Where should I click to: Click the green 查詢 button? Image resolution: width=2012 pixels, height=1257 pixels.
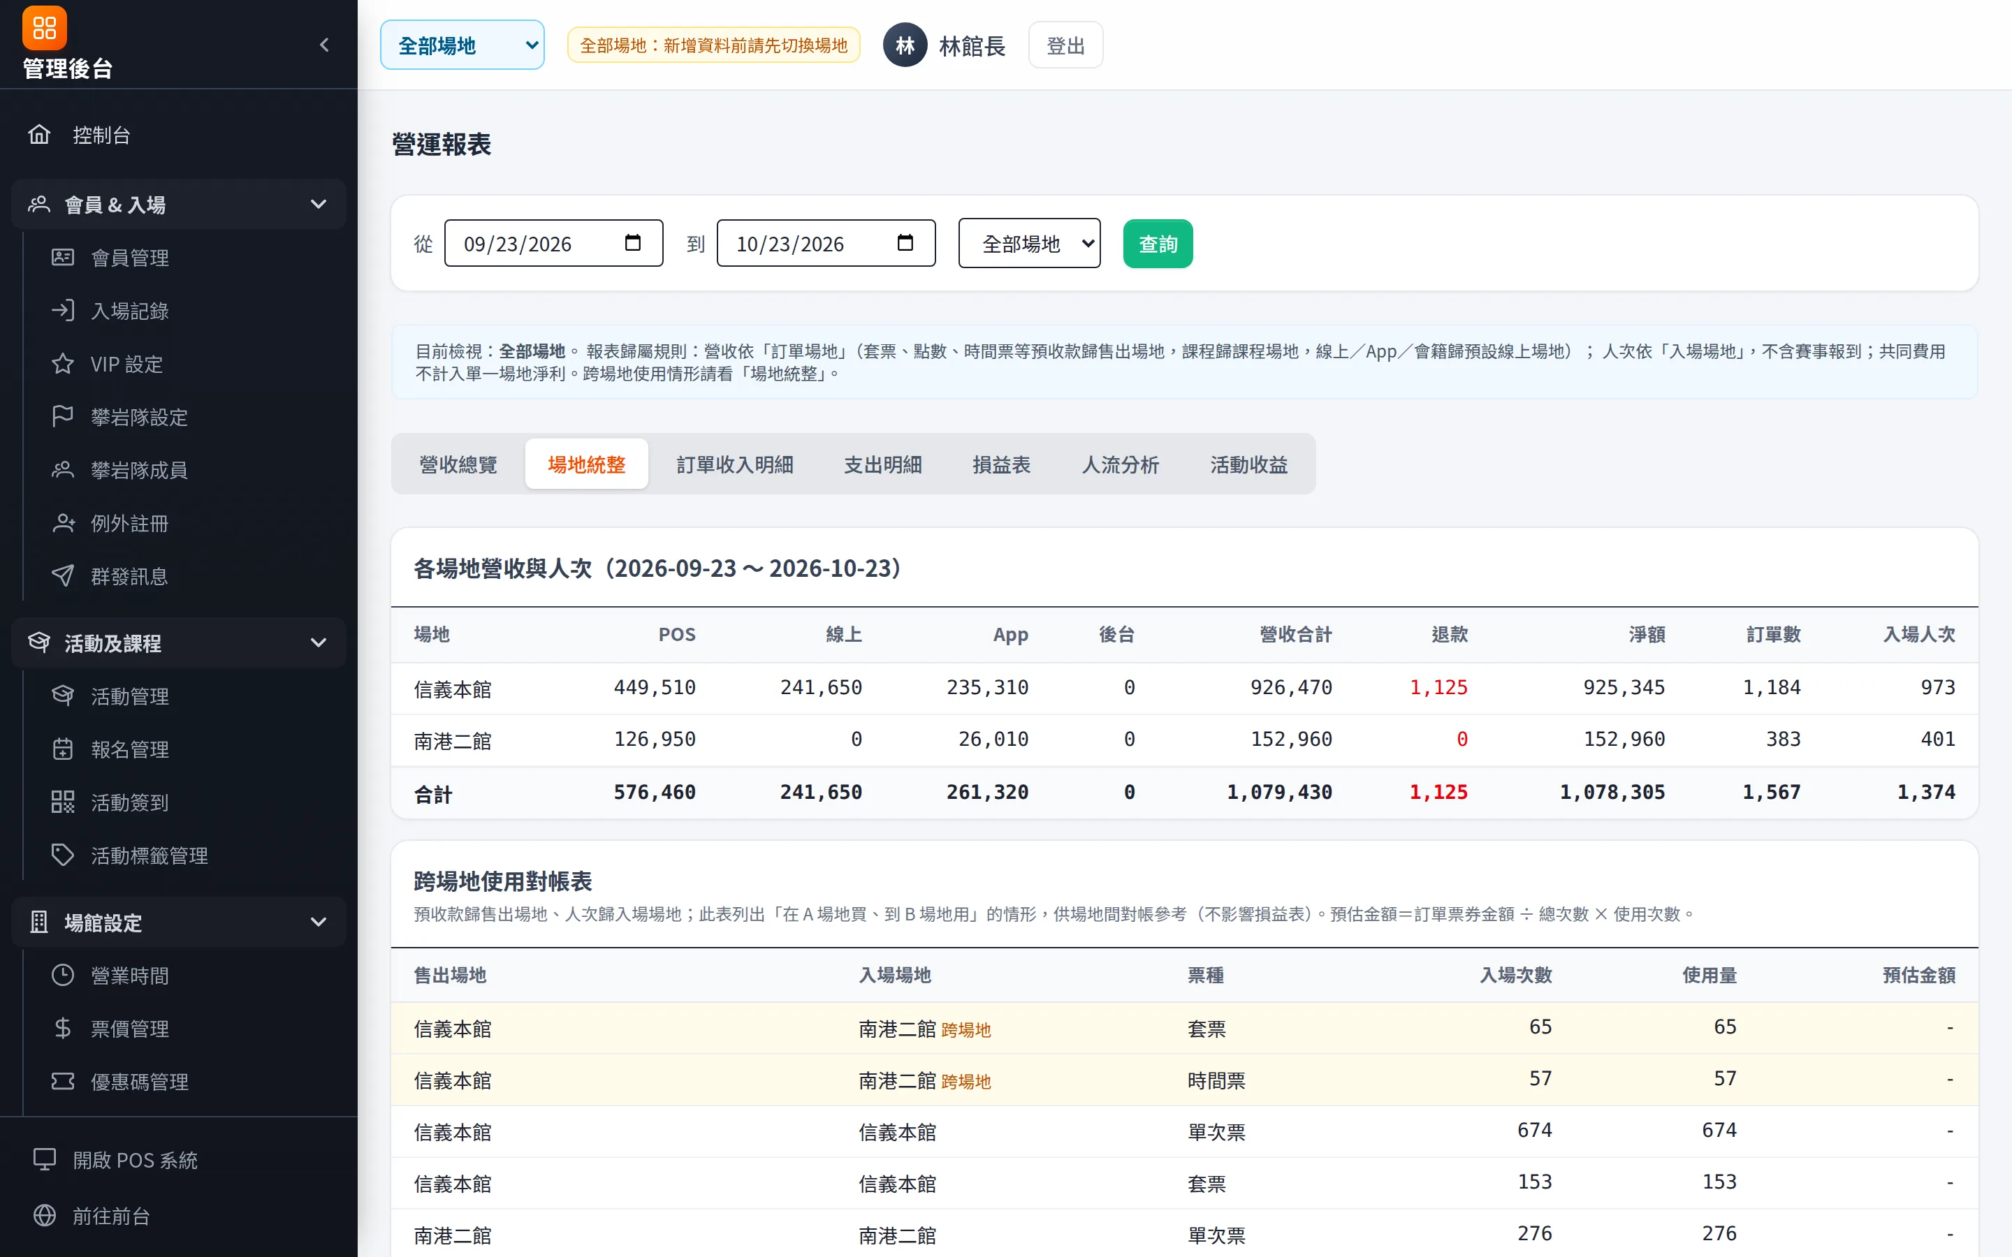pos(1158,244)
